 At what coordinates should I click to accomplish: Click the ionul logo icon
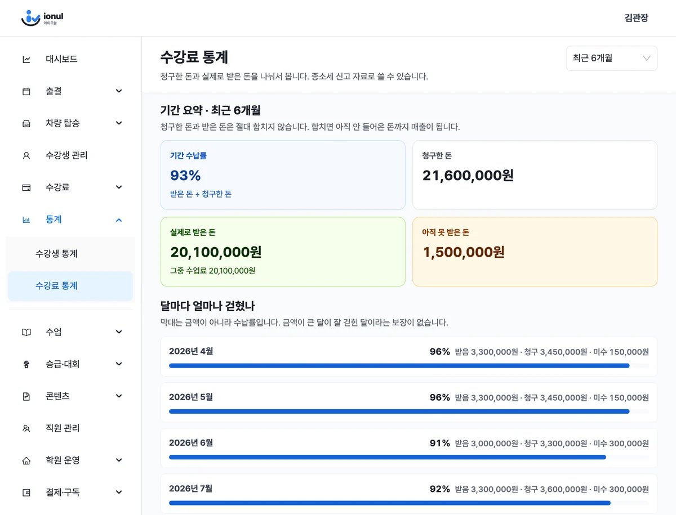pyautogui.click(x=30, y=18)
